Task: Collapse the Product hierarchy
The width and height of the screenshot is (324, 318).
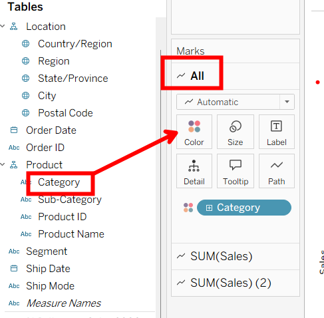Action: pos(3,164)
